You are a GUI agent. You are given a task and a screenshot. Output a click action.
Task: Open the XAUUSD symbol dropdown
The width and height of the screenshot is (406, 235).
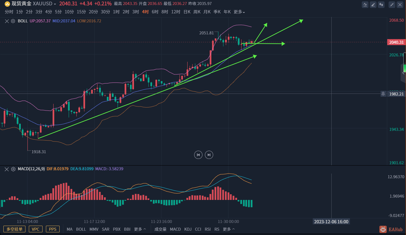[x=55, y=4]
